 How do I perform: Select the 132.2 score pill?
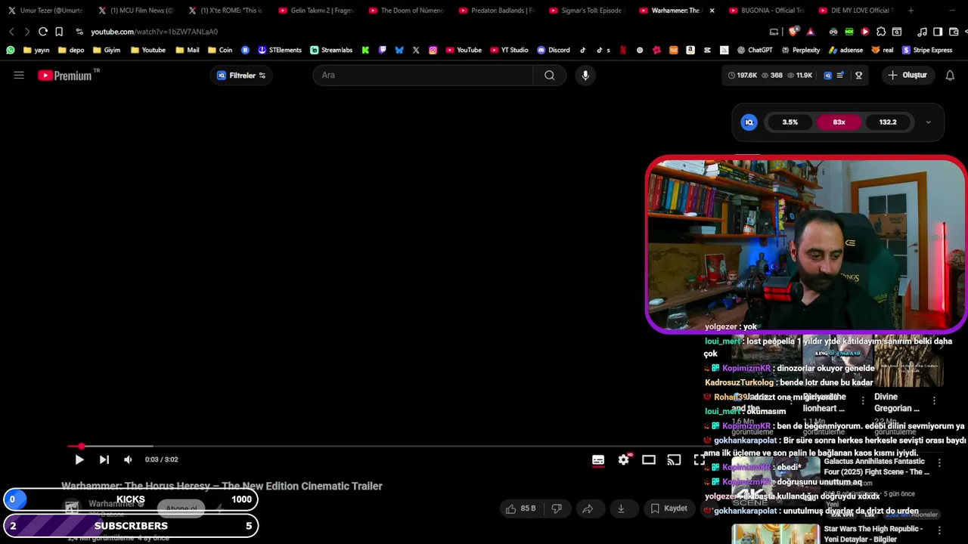click(x=888, y=122)
